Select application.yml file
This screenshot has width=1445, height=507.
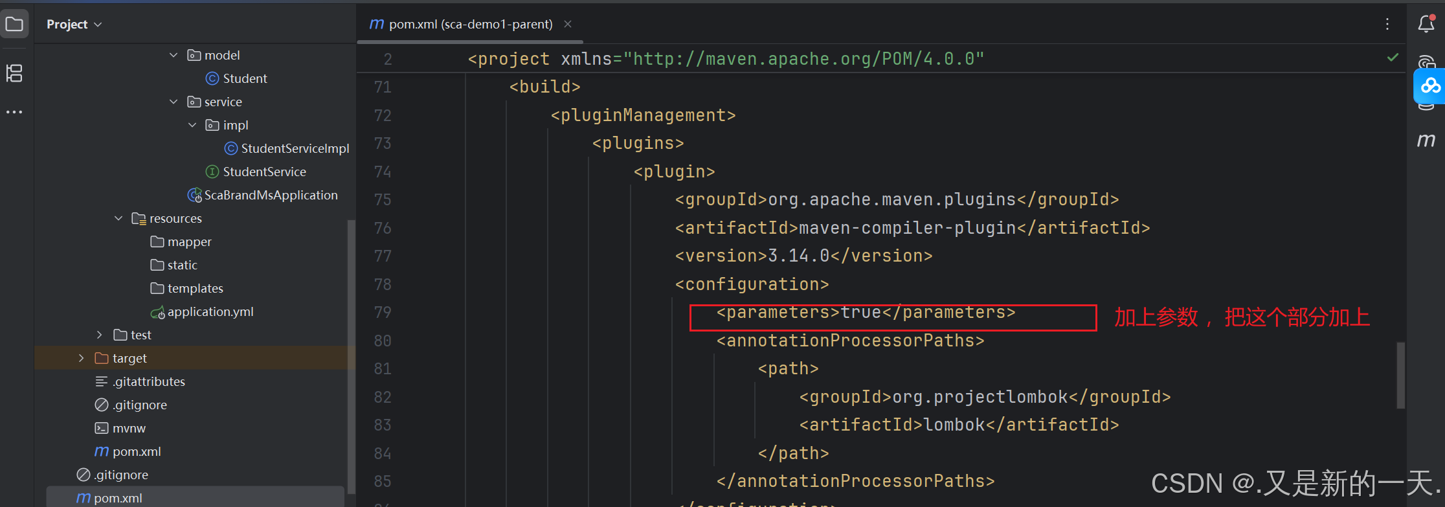210,311
